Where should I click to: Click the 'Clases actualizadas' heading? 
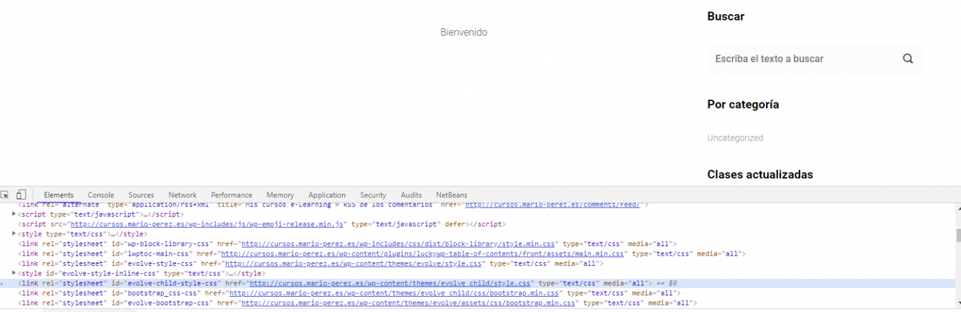tap(760, 175)
